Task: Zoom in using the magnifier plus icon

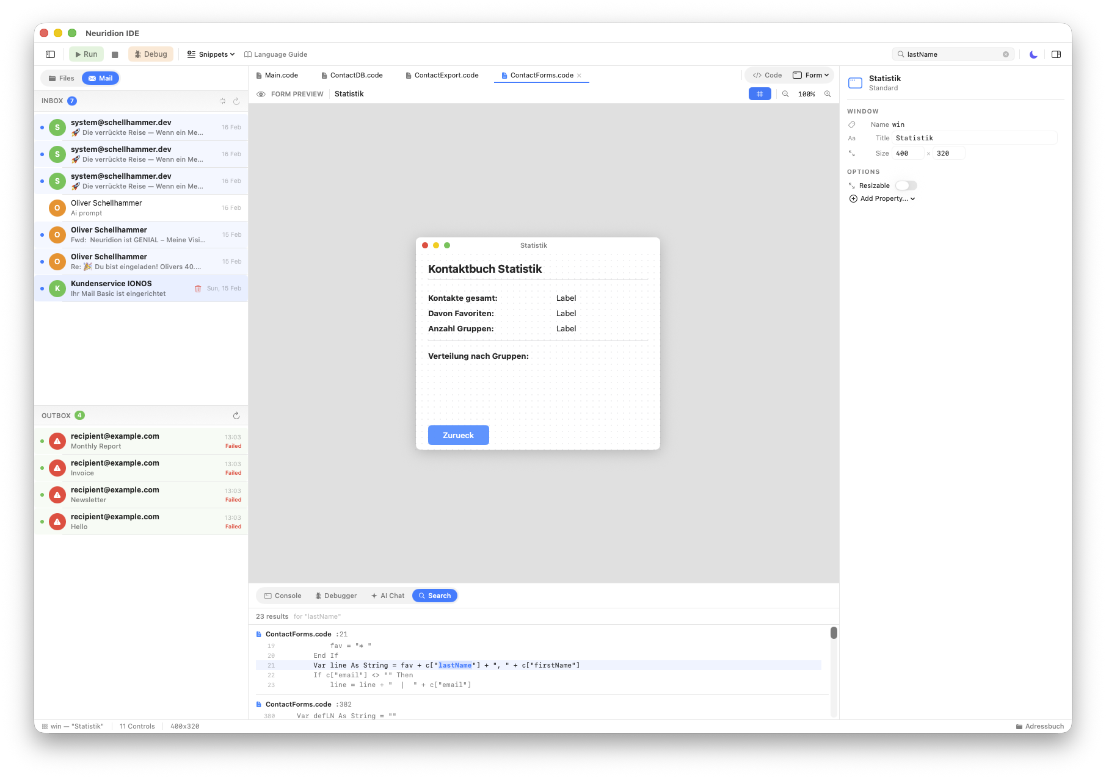Action: click(828, 94)
